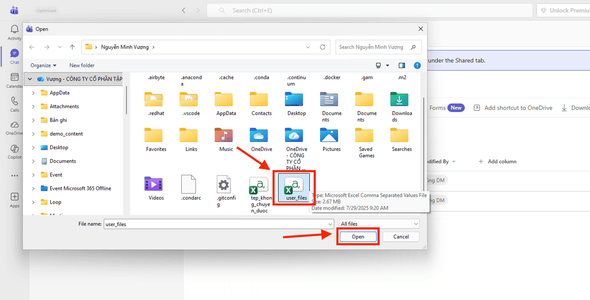This screenshot has width=590, height=300.
Task: Collapse the Vượng OneDrive tree root
Action: click(30, 79)
